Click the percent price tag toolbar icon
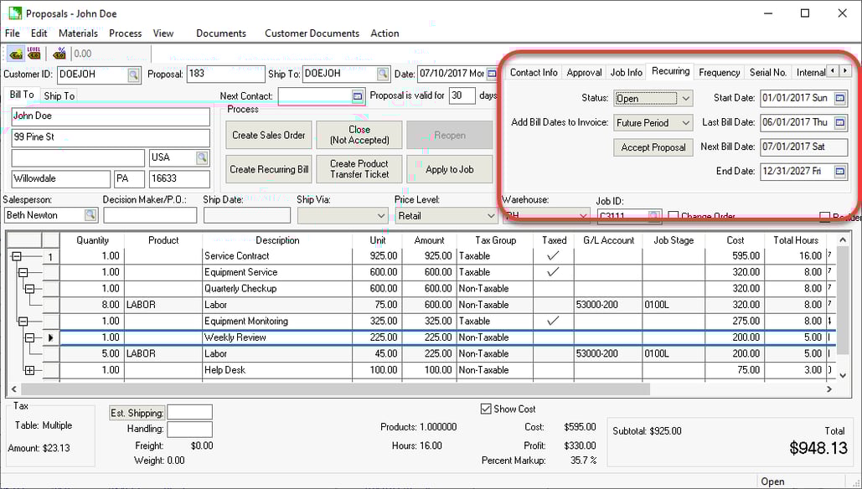 click(59, 53)
